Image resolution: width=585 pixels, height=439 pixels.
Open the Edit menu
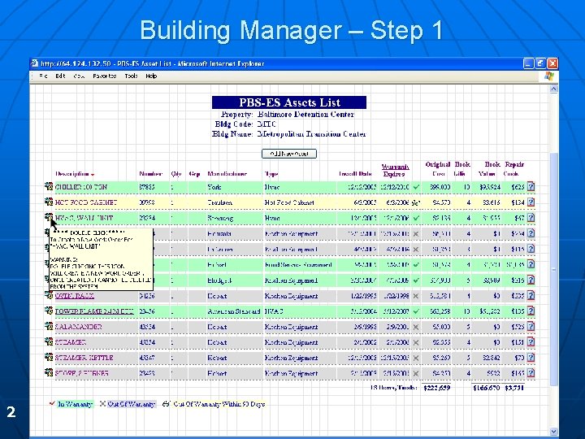(60, 76)
